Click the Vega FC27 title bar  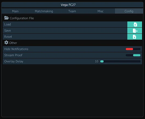72,5
